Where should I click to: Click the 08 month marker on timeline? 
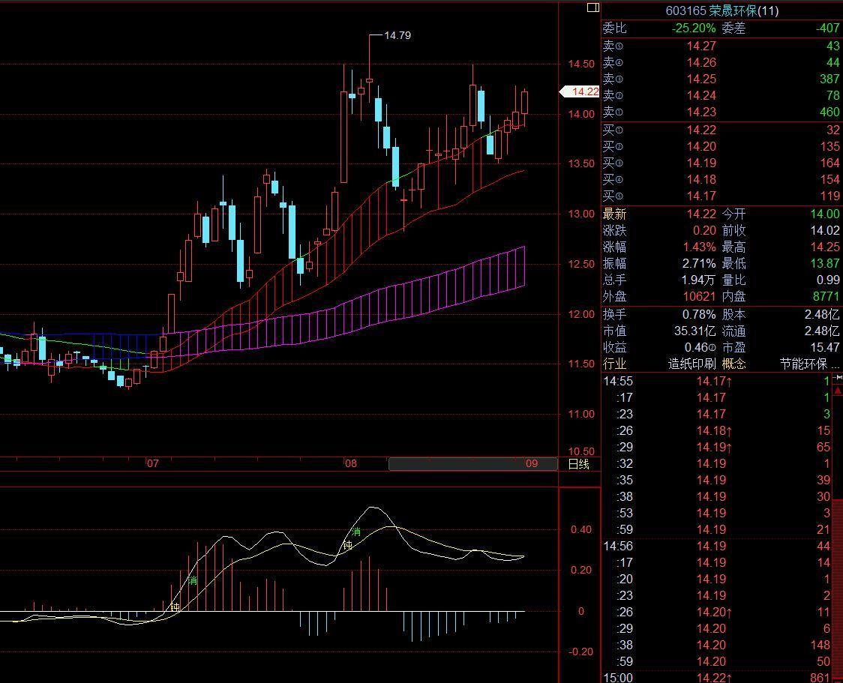350,463
